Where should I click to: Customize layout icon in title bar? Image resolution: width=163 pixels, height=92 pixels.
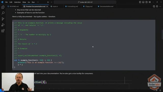coord(150,2)
